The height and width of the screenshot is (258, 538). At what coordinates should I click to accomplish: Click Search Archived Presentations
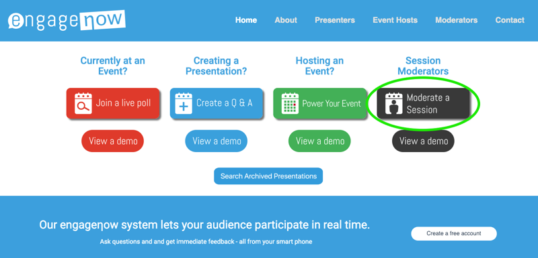click(x=268, y=176)
